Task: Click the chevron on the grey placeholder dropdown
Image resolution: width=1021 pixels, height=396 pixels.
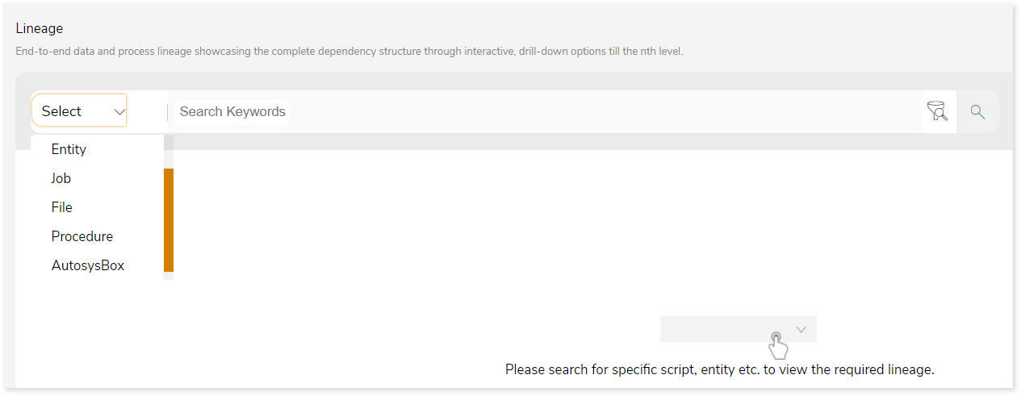Action: [801, 329]
